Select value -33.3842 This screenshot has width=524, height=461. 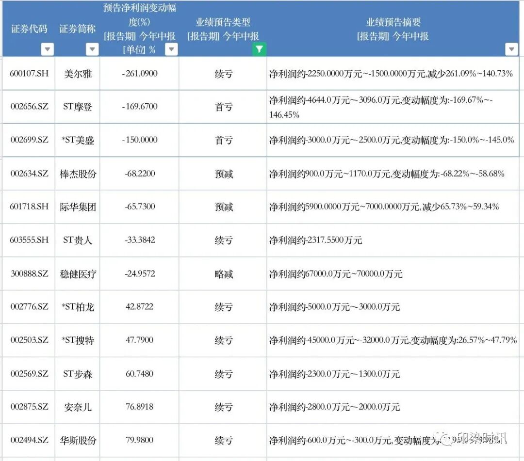coord(139,240)
